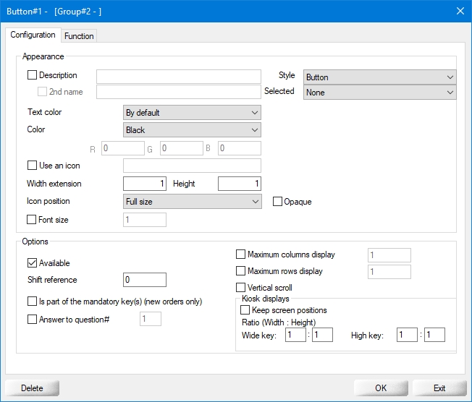Expand the Selected dropdown set to None
472x402 pixels.
379,93
